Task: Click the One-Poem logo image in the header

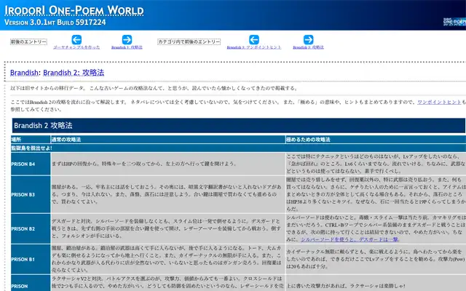Action: (454, 22)
